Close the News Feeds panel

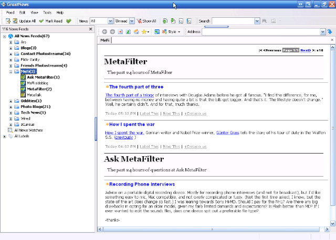[91, 29]
